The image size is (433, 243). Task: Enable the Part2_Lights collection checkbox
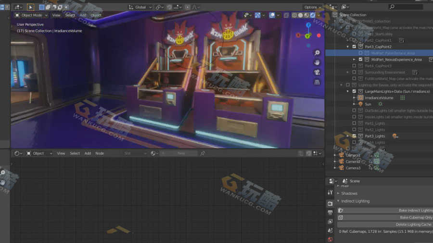(x=354, y=130)
